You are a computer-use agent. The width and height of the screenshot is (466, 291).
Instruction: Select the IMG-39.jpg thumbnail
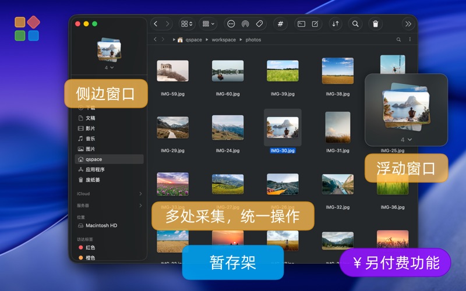[x=283, y=71]
